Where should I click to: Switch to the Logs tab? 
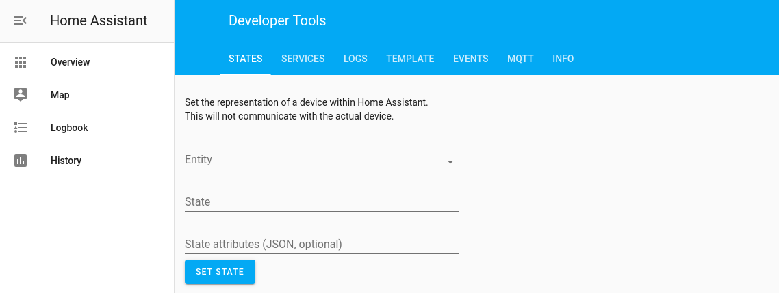356,59
